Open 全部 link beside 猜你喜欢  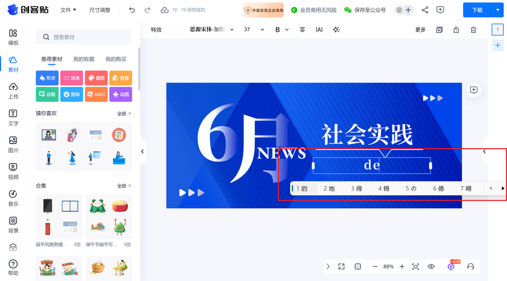(124, 114)
